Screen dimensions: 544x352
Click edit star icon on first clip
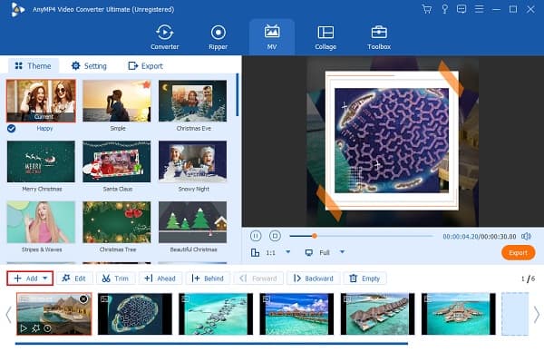[x=35, y=328]
